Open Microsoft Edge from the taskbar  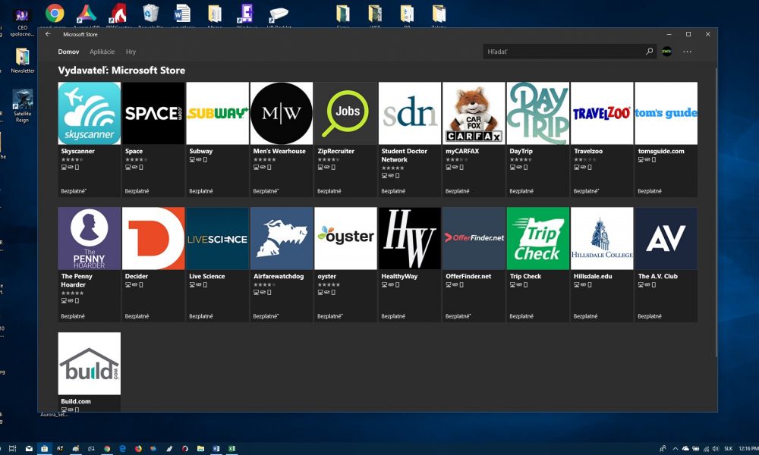pos(122,449)
